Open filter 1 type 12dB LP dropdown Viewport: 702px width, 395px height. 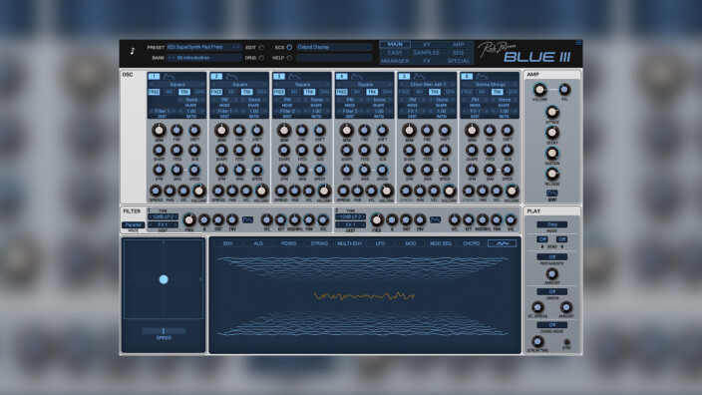(163, 216)
